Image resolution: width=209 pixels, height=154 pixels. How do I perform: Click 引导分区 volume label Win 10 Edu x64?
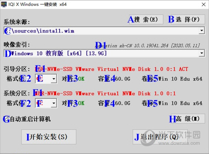pyautogui.click(x=181, y=79)
